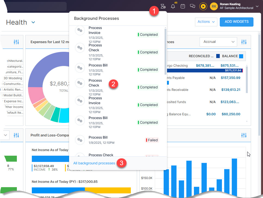Click the tallest blue bar in chart
Viewport: 263px width, 198px height.
tap(234, 177)
